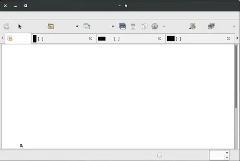Close the window using the title bar X
The image size is (240, 161).
coord(5,6)
